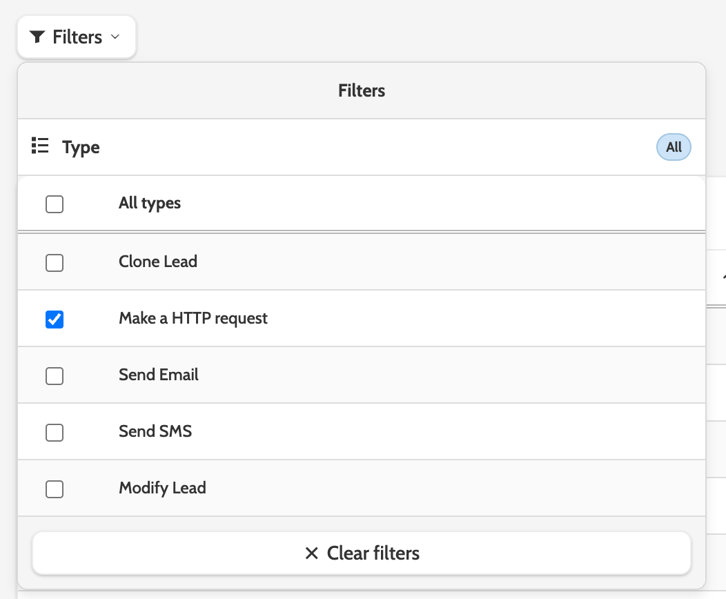Click the Send Email option label
726x599 pixels.
159,375
